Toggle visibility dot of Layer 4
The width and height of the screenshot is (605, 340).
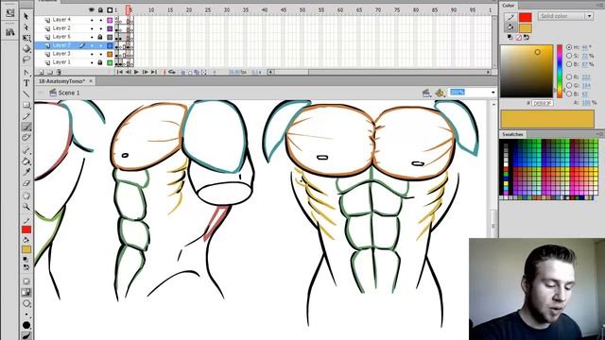click(x=92, y=20)
